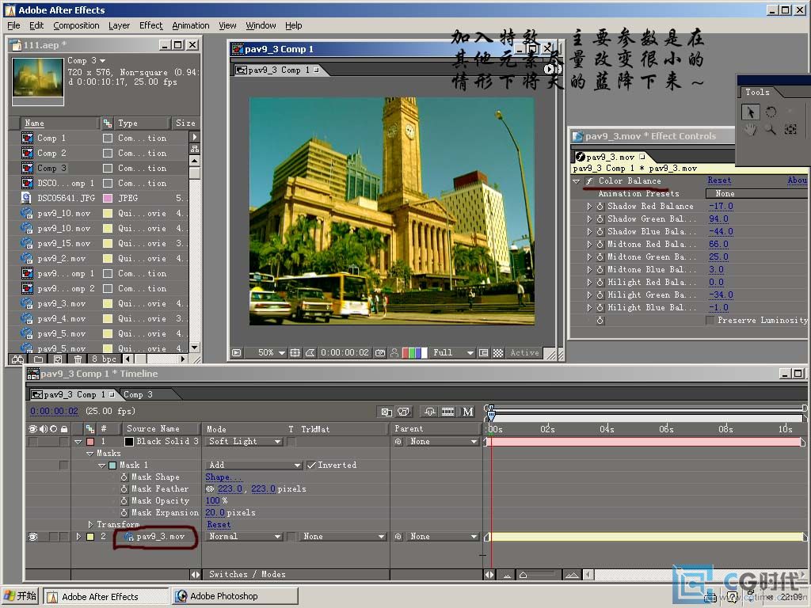
Task: Click the Mask Feather stopwatch icon
Action: [124, 489]
